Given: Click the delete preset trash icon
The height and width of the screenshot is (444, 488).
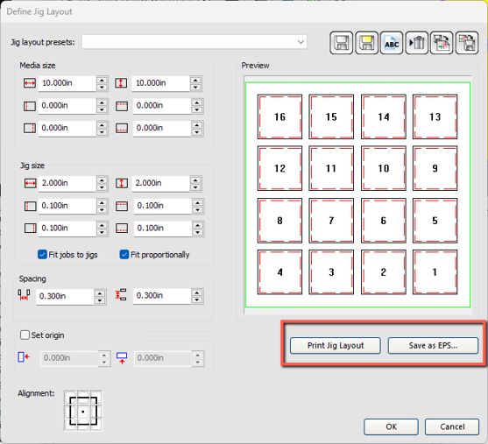Looking at the screenshot, I should point(417,43).
